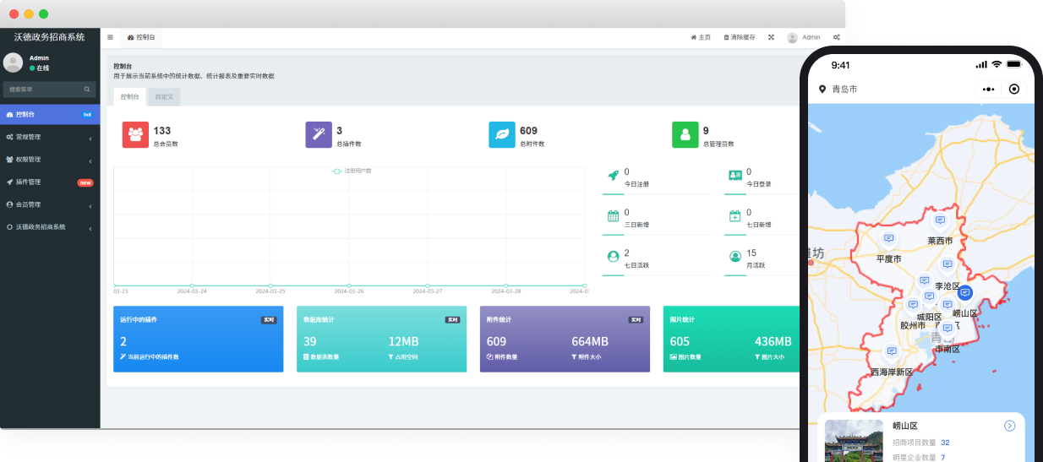
Task: Click the 今日注册 rocket icon
Action: click(614, 175)
